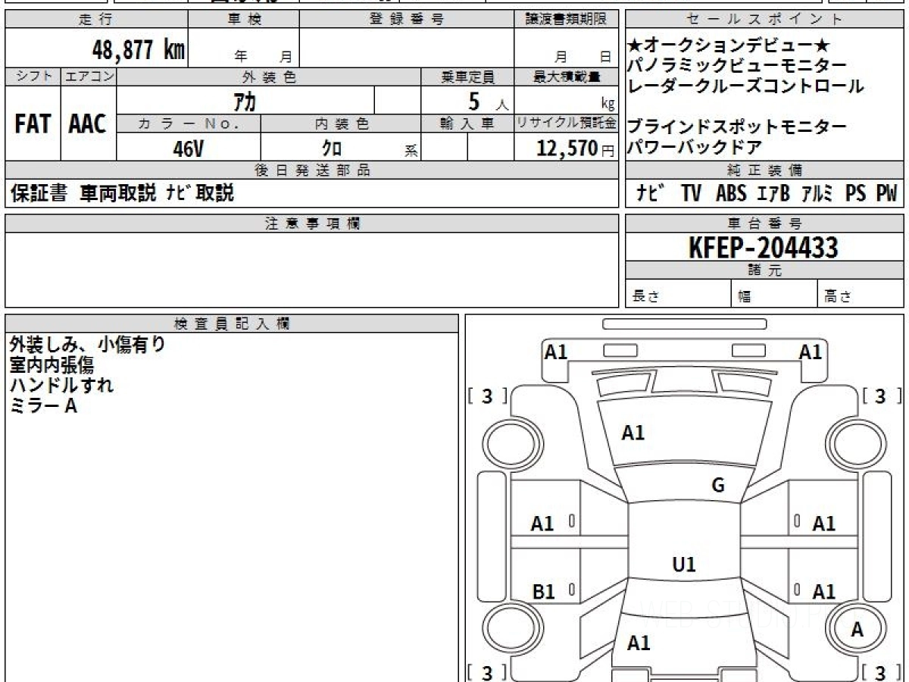The image size is (909, 682).
Task: Click the エアコン header cell
Action: tap(89, 77)
